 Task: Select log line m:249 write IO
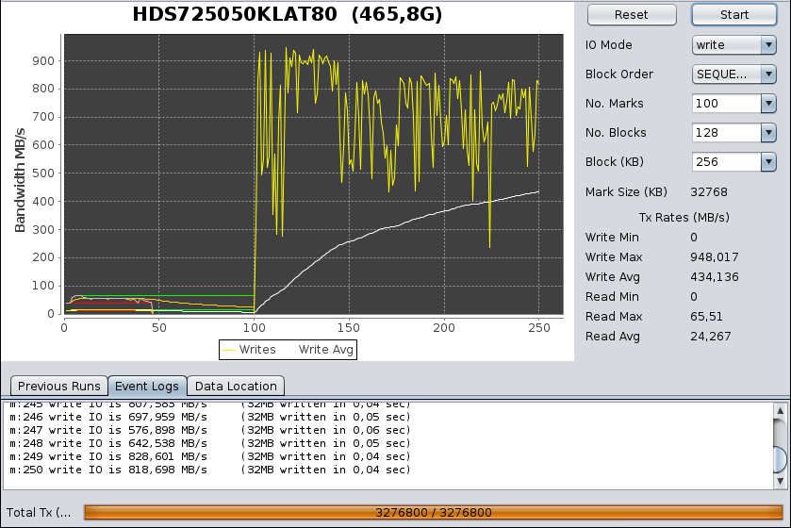[x=210, y=456]
